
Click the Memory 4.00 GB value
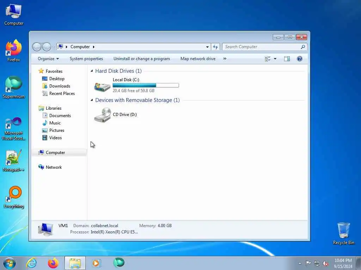point(165,226)
